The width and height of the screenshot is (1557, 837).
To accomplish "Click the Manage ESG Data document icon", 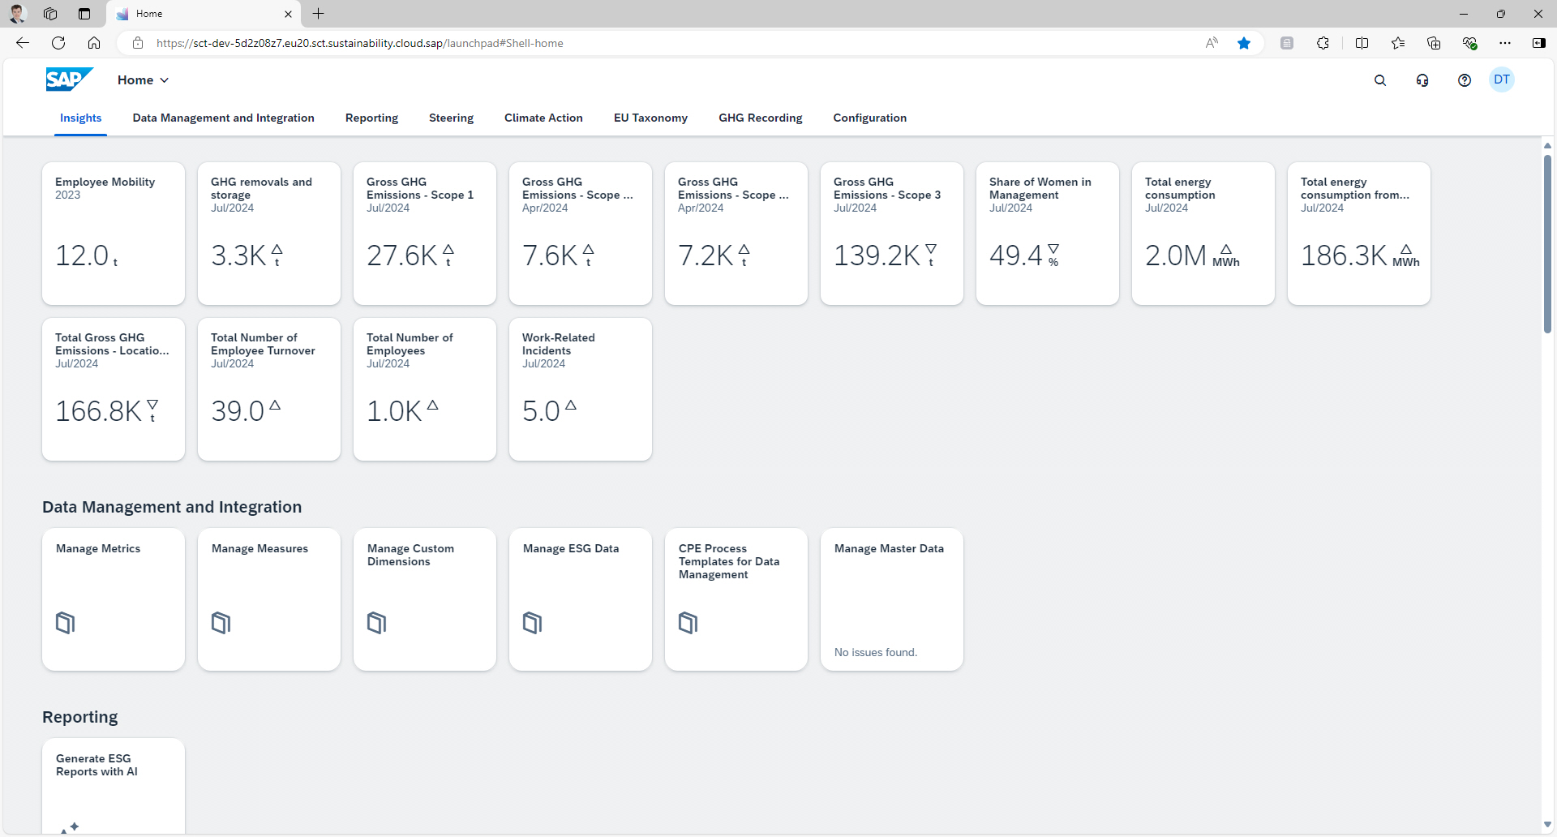I will [532, 622].
